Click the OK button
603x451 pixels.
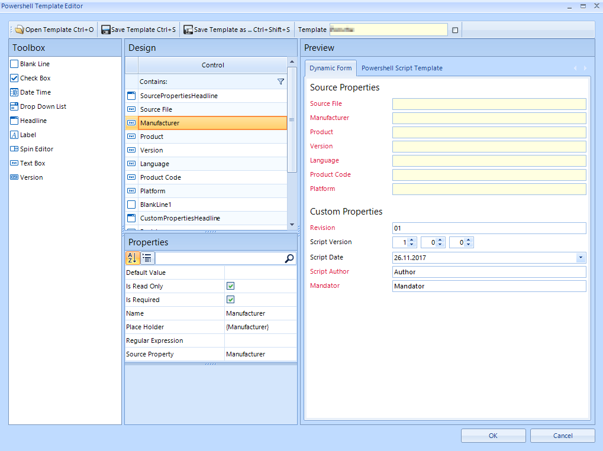click(493, 436)
